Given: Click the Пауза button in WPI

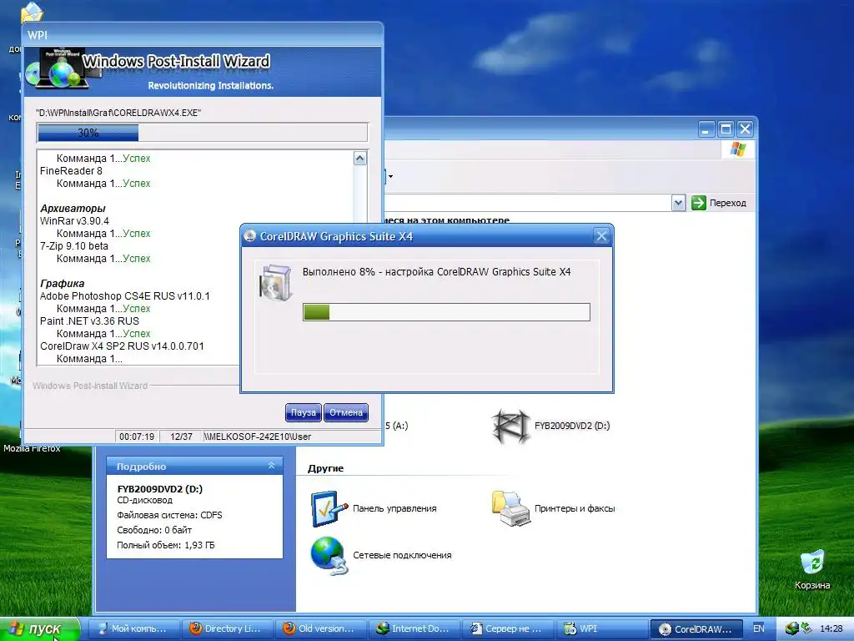Looking at the screenshot, I should pos(304,412).
